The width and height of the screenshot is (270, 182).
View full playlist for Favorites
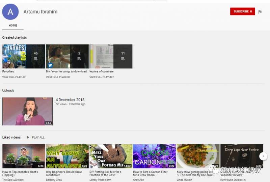coord(15,77)
